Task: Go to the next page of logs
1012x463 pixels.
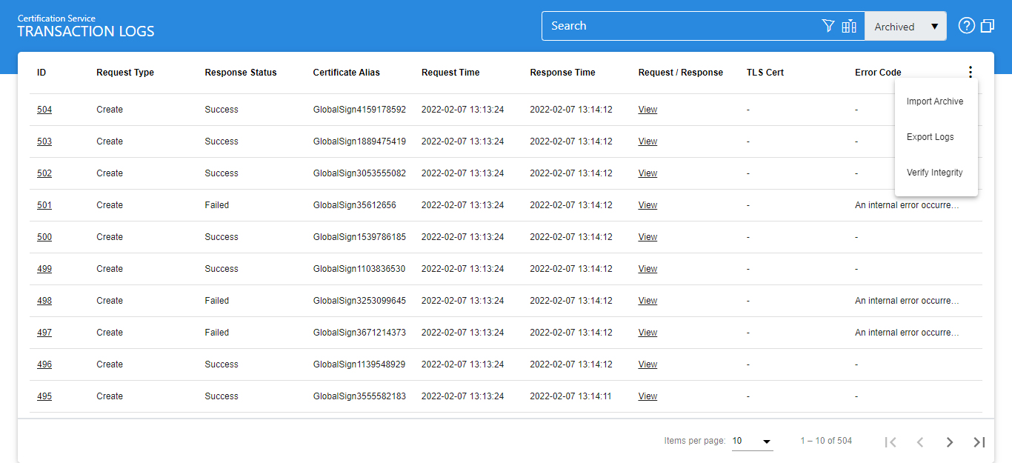Action: (949, 442)
